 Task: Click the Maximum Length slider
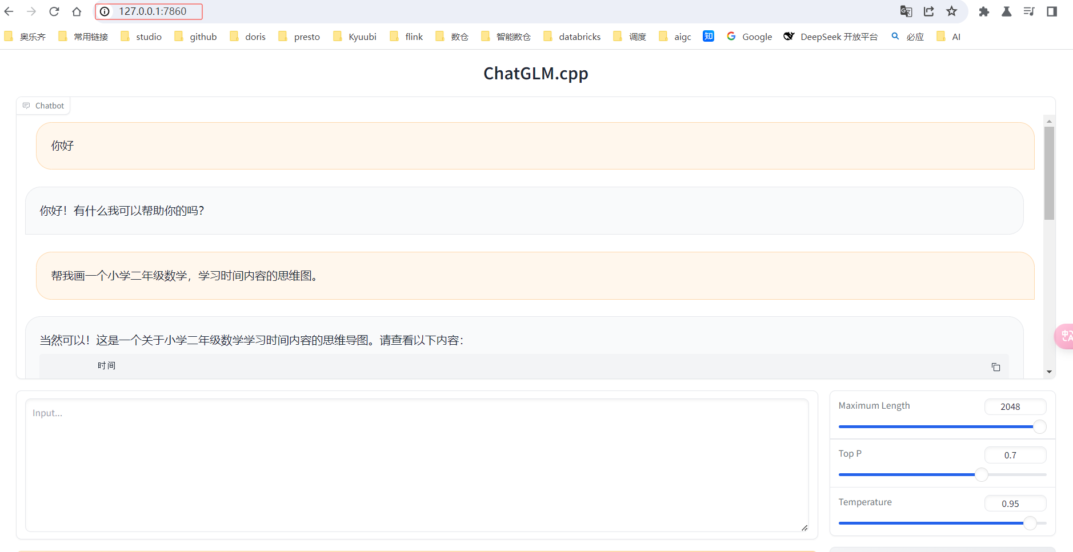[x=942, y=426]
